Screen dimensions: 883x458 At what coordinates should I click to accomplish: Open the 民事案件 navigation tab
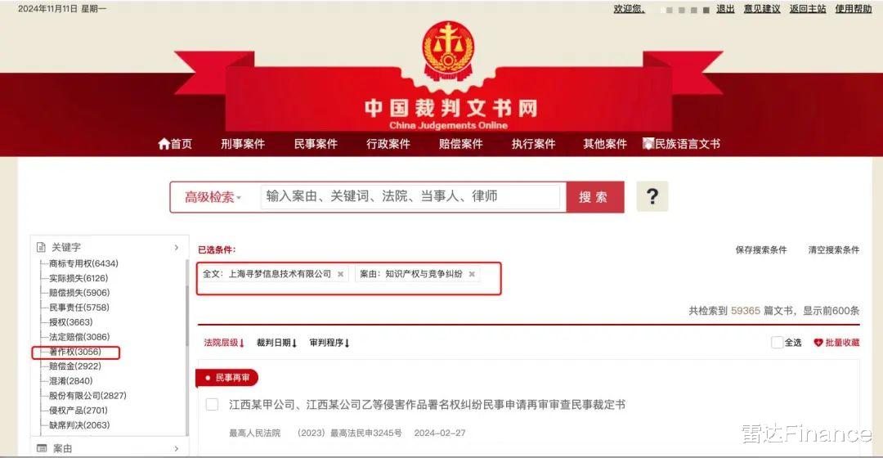click(x=316, y=144)
